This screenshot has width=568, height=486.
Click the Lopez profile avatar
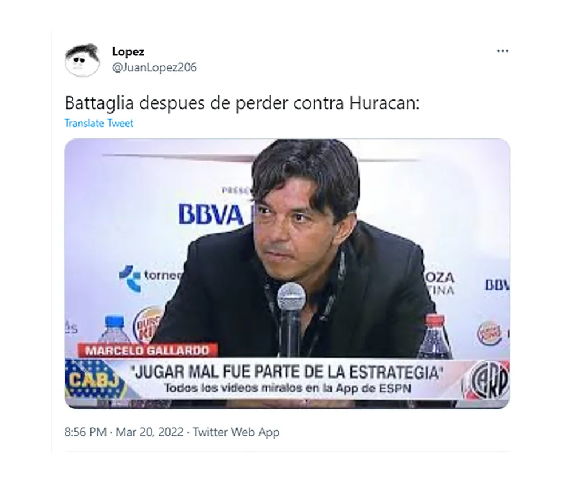pyautogui.click(x=82, y=60)
